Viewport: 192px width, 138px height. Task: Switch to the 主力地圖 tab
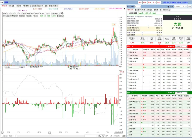coord(33,6)
